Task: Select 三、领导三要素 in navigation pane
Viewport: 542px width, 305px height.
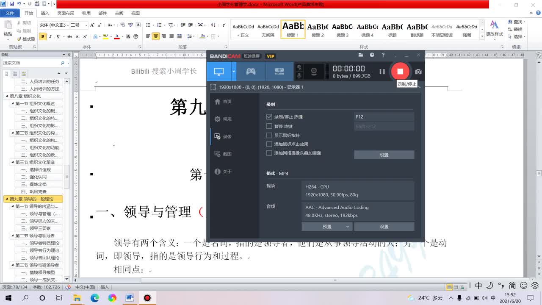Action: pos(40,228)
